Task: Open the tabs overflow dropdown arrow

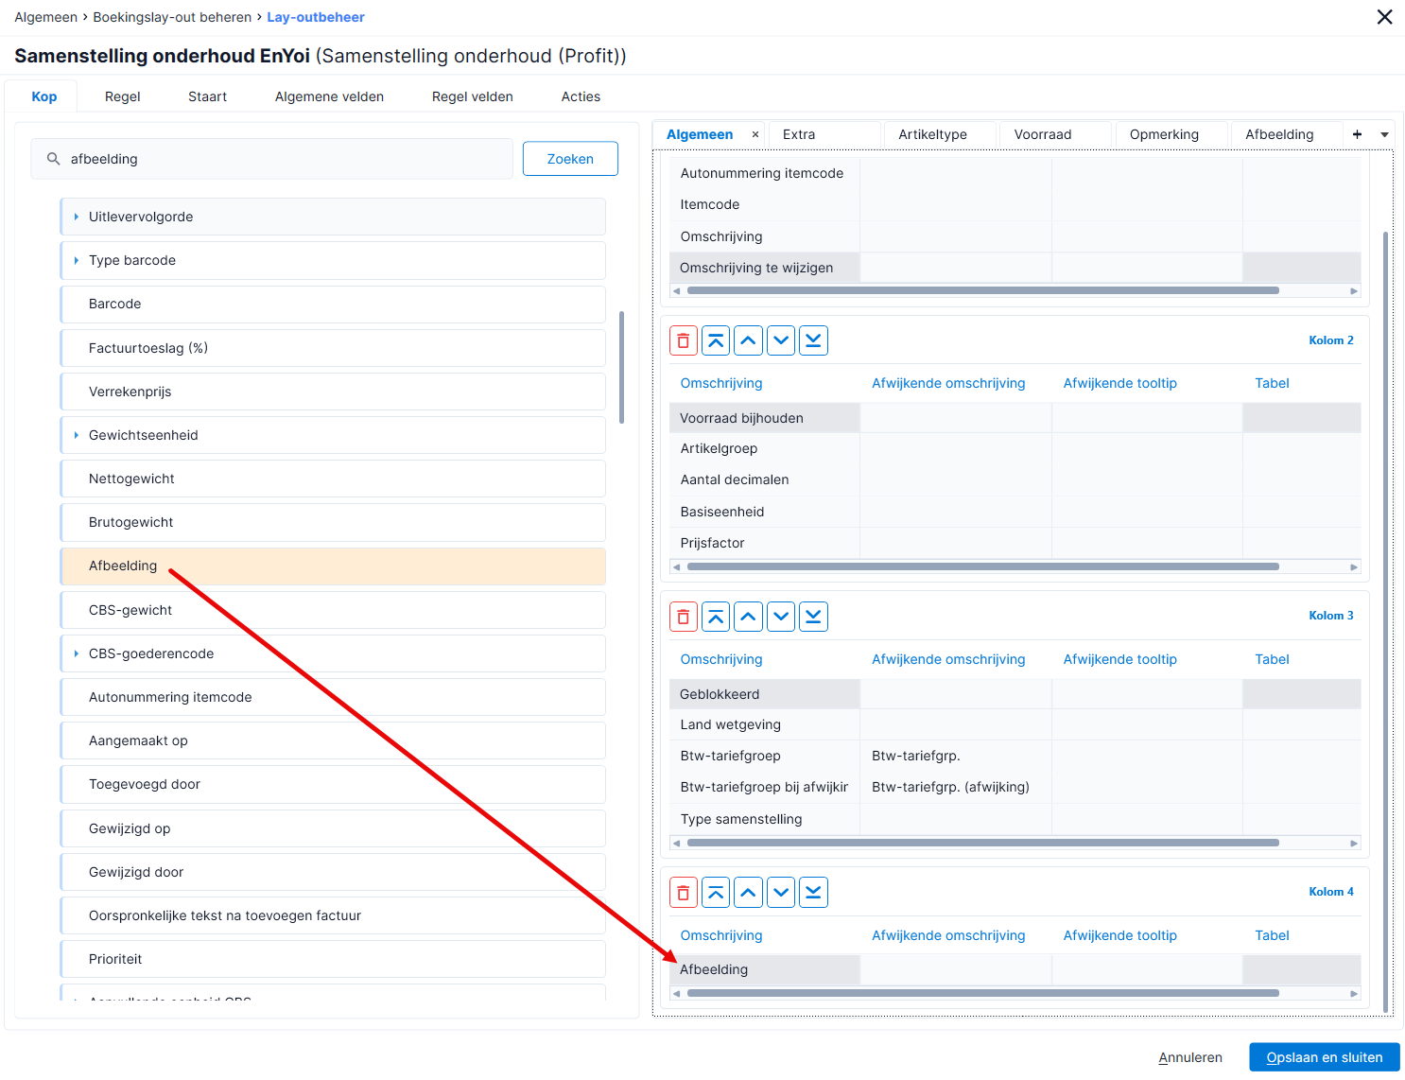Action: (1384, 134)
